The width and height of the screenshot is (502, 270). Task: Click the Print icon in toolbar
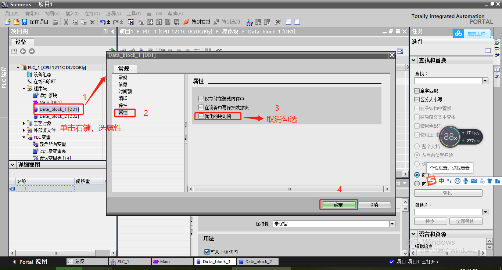(55, 22)
